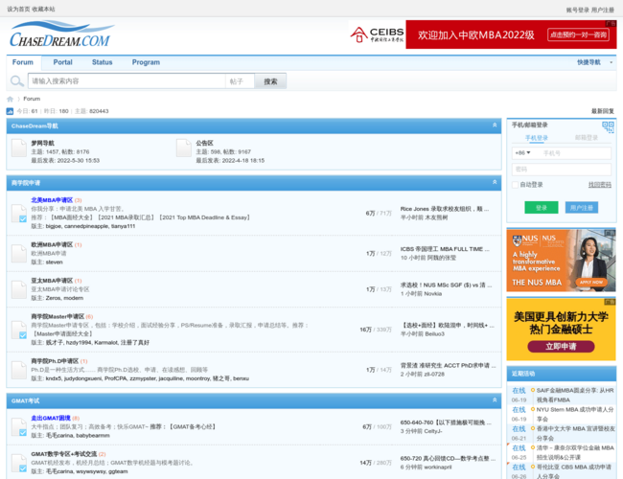Click the home icon in breadcrumb
Image resolution: width=623 pixels, height=479 pixels.
(x=11, y=99)
